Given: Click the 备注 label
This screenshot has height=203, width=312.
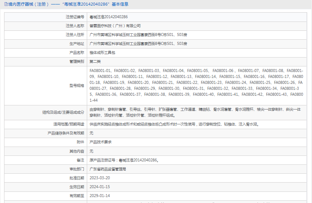Looking at the screenshot, I should (x=81, y=160).
